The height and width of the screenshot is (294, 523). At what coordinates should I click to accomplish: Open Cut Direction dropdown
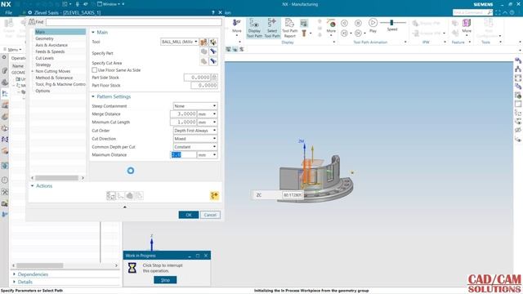click(x=195, y=139)
